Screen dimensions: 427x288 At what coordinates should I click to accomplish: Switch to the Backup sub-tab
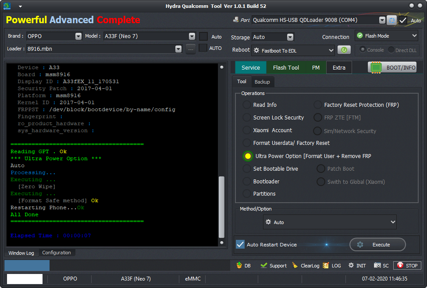tap(262, 82)
